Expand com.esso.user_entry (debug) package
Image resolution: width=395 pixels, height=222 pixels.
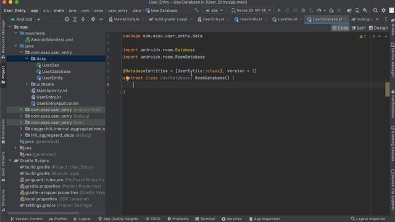pyautogui.click(x=21, y=116)
